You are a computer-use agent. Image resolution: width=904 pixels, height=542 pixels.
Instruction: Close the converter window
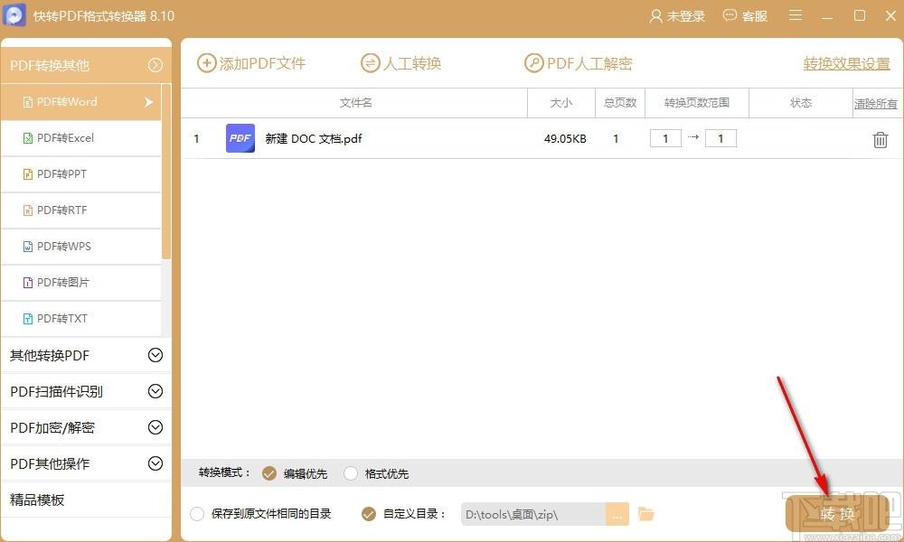coord(890,15)
